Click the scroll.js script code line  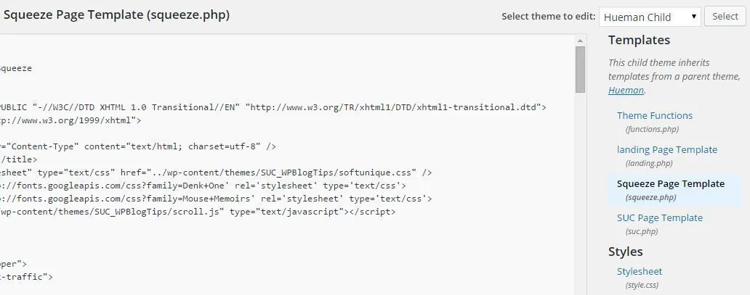198,212
